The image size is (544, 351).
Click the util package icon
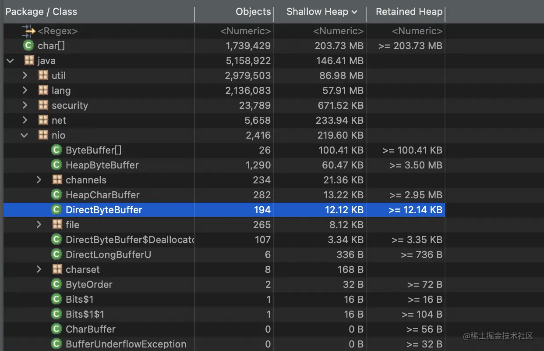[x=43, y=75]
